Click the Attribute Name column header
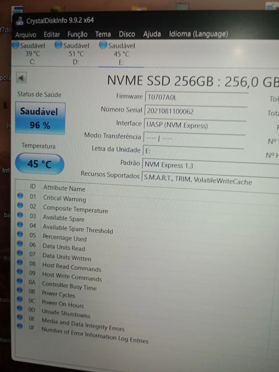The image size is (279, 372). (64, 188)
